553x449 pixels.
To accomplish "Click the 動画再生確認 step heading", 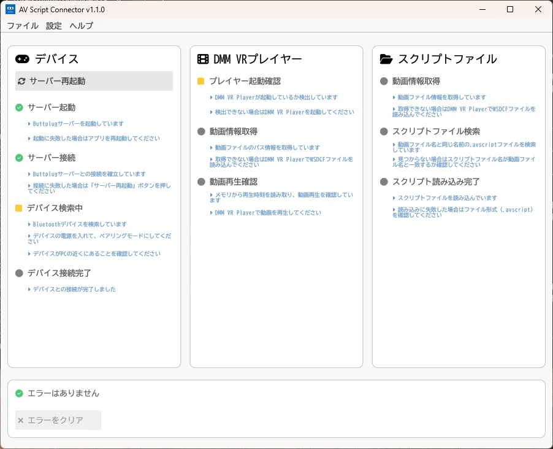I will pyautogui.click(x=234, y=182).
